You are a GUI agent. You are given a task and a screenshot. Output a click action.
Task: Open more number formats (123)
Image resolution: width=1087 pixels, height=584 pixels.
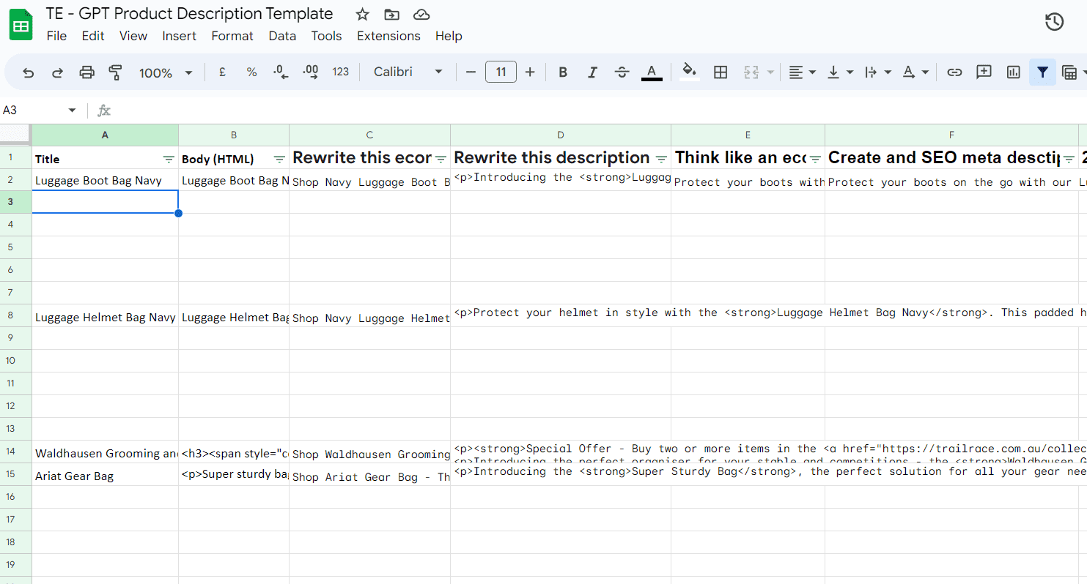pyautogui.click(x=341, y=72)
